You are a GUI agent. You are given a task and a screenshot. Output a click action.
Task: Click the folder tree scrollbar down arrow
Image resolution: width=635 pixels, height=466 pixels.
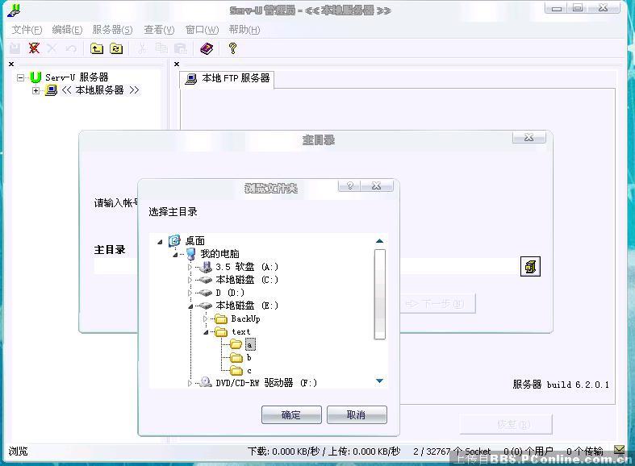tap(379, 381)
